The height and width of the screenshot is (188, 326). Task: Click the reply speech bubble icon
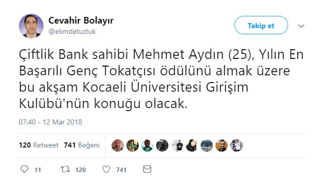pos(24,169)
